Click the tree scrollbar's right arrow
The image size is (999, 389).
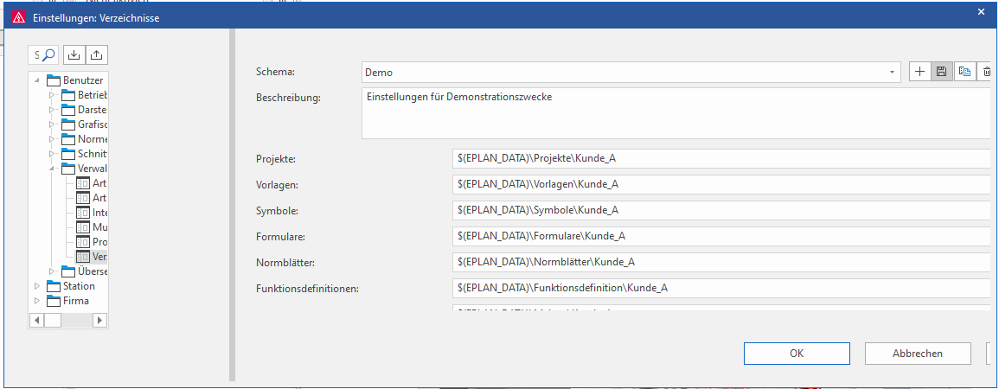coord(99,320)
